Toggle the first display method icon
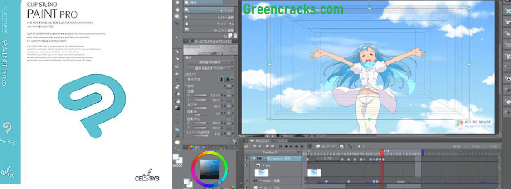Screen dimensions: 511x189 pyautogui.click(x=222, y=79)
